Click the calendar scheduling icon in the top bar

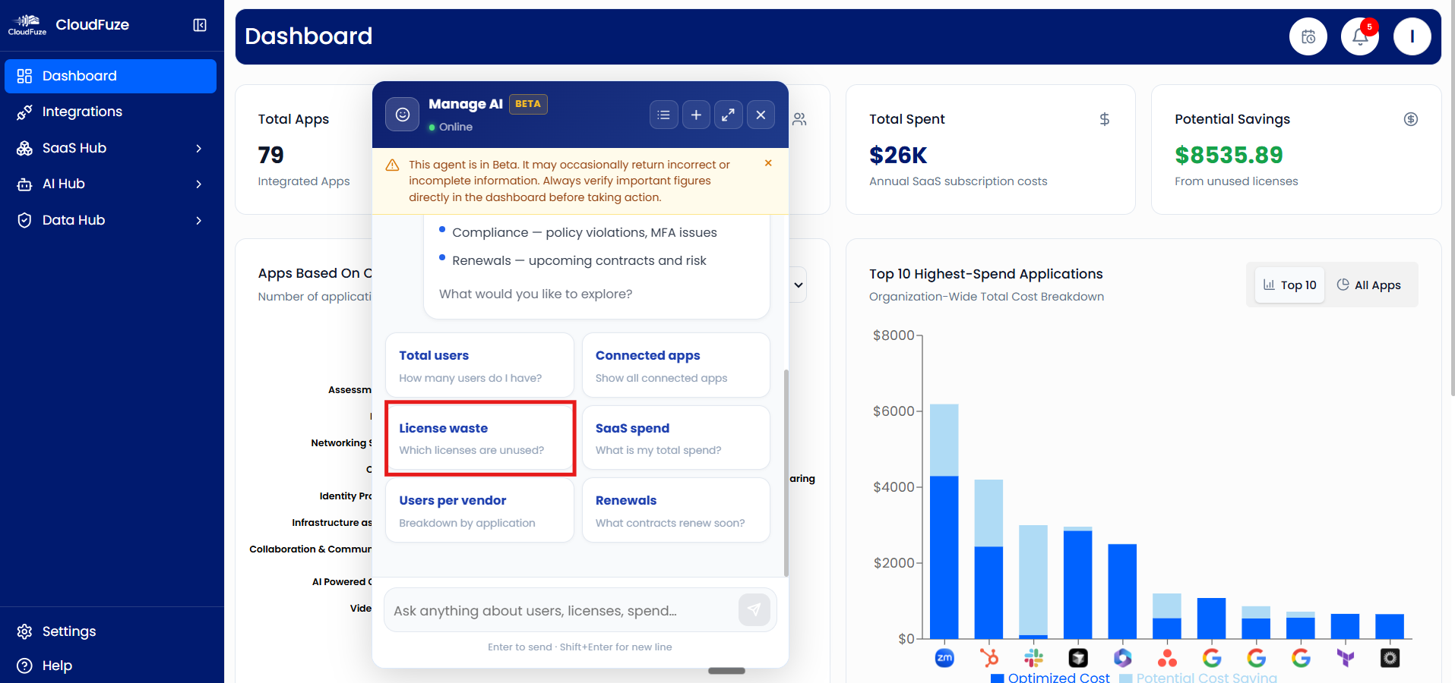tap(1308, 36)
